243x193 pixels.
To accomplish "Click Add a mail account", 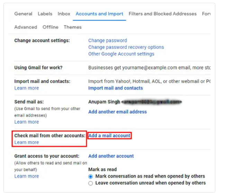I will click(x=109, y=135).
